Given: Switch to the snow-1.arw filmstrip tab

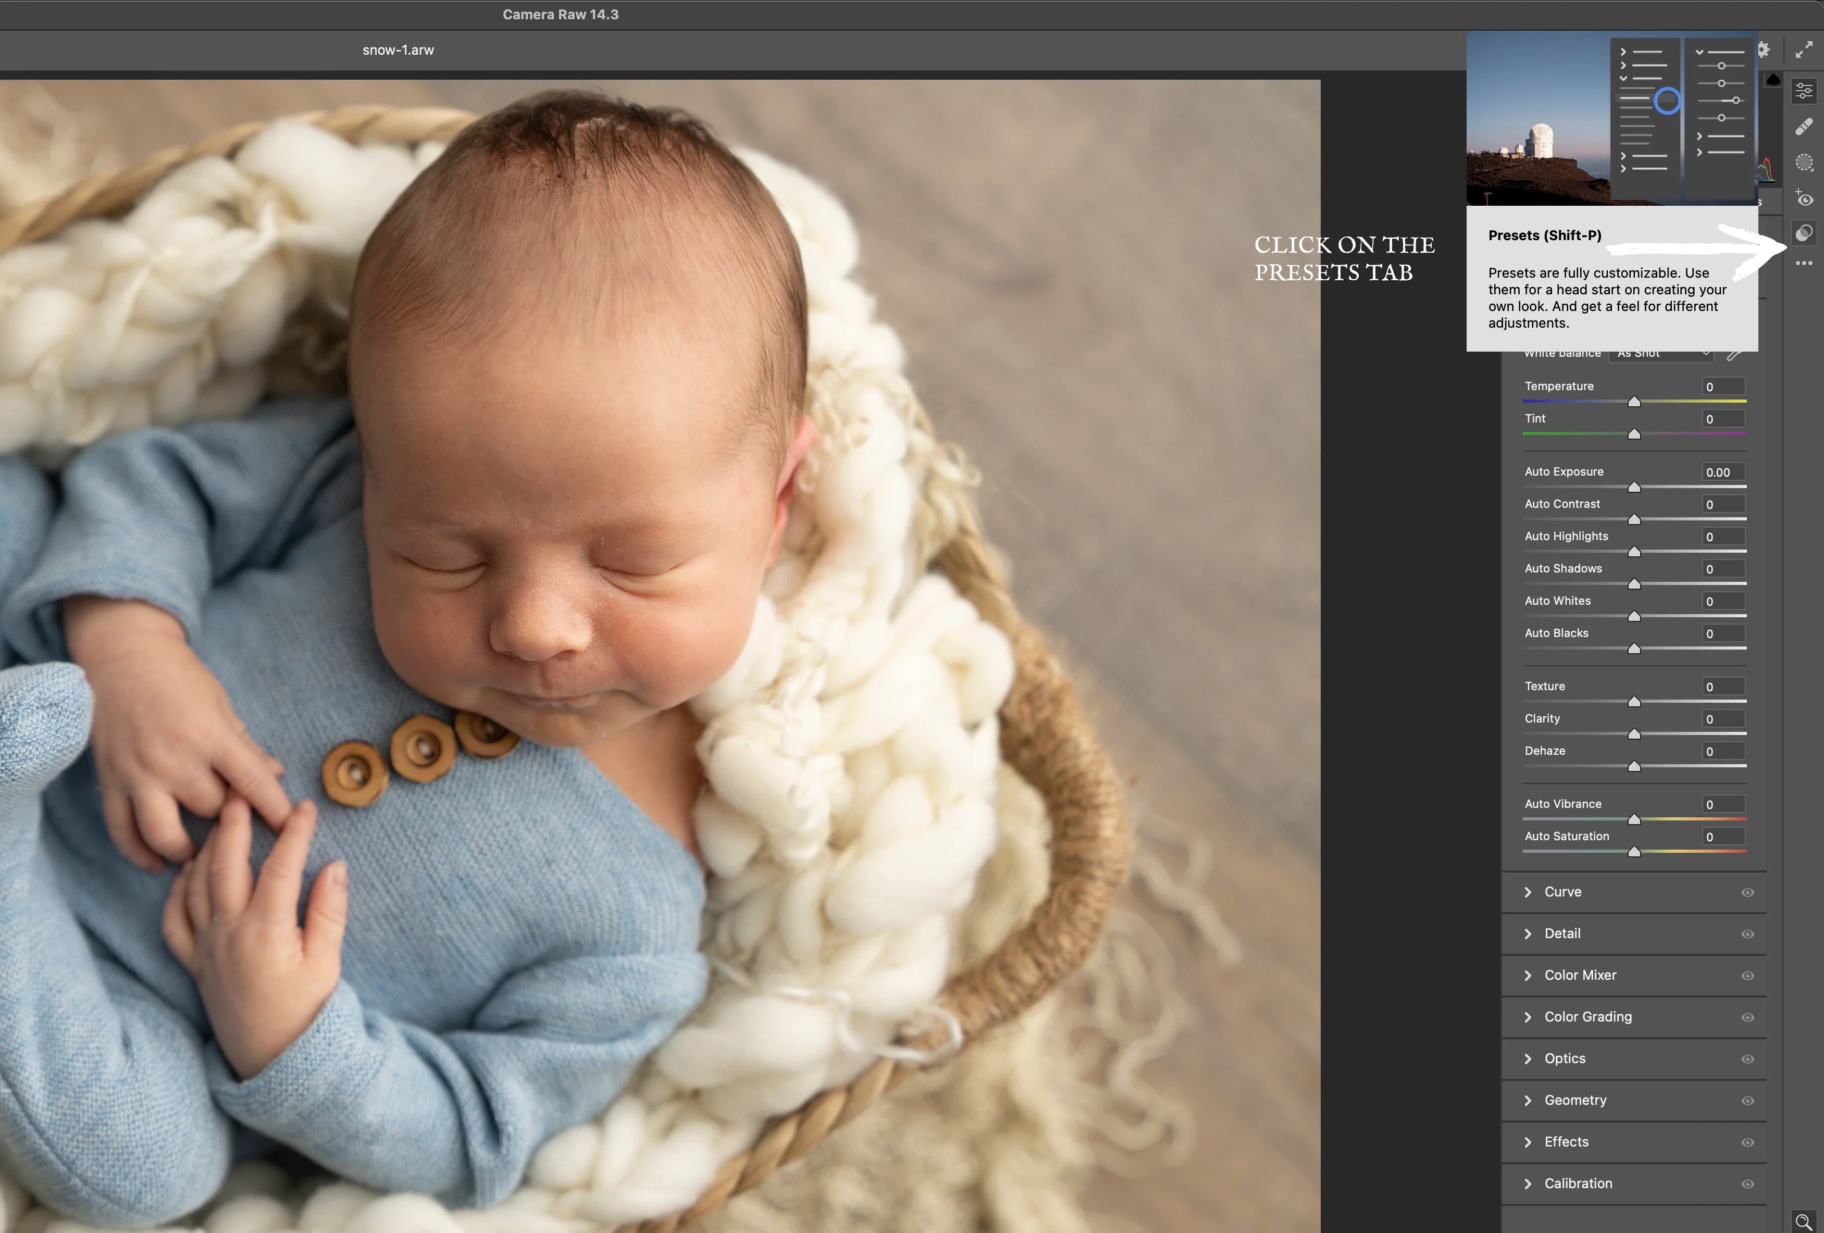Looking at the screenshot, I should click(x=398, y=49).
